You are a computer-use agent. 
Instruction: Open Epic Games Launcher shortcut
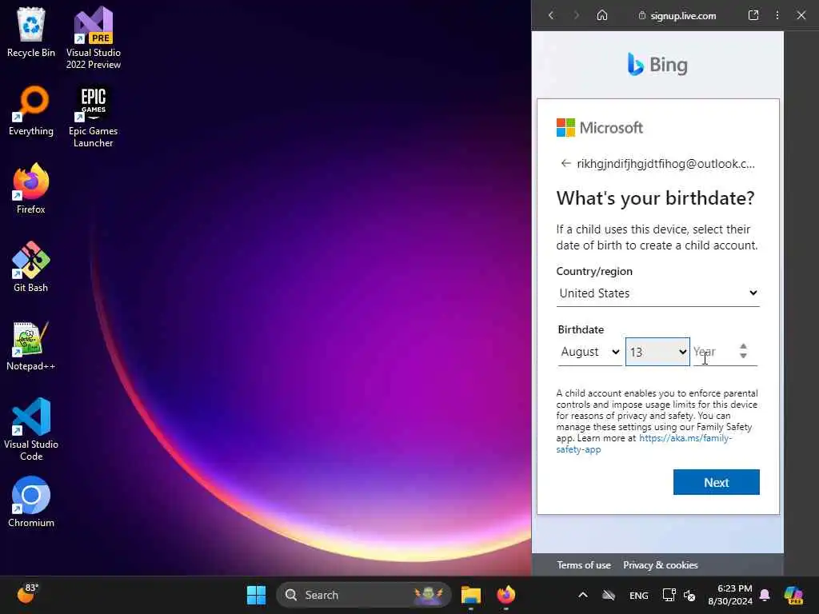click(x=94, y=116)
